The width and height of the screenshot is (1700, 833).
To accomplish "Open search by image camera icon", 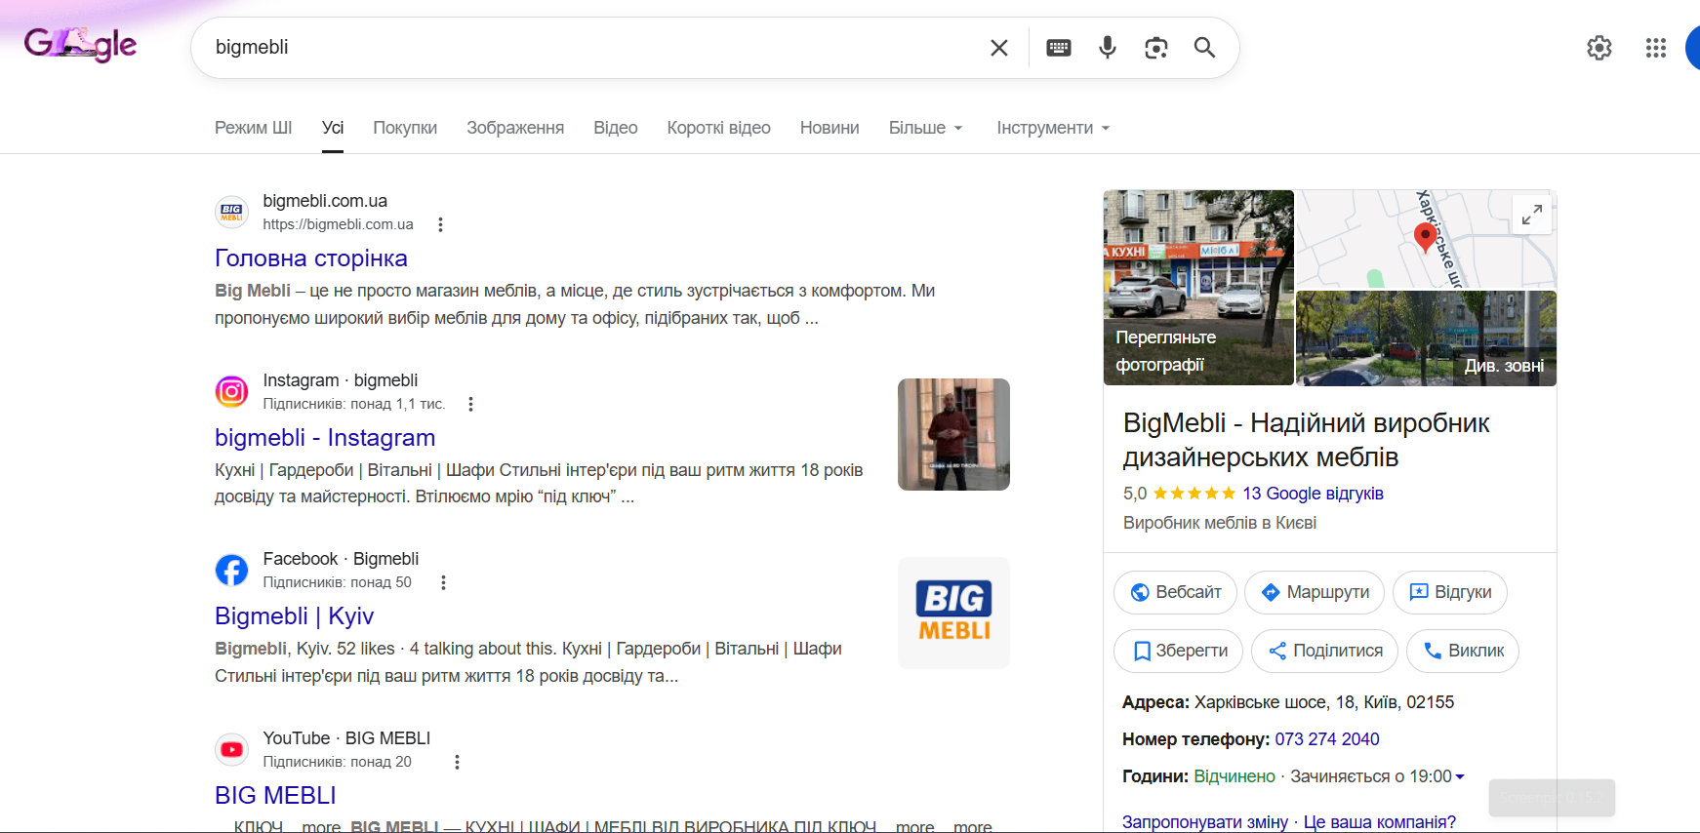I will tap(1156, 48).
